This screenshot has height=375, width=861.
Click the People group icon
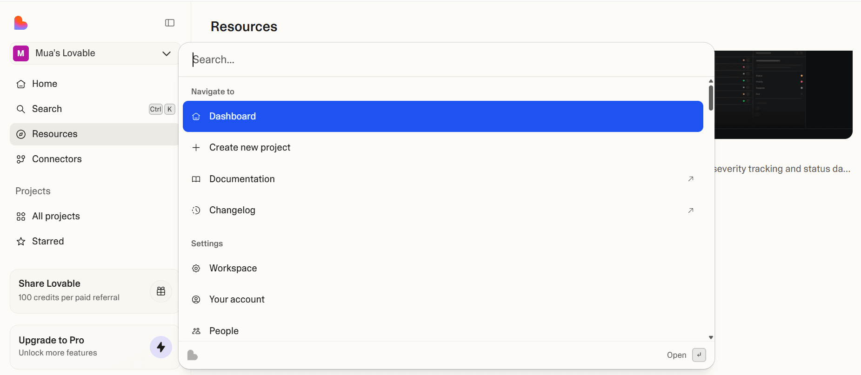(196, 331)
